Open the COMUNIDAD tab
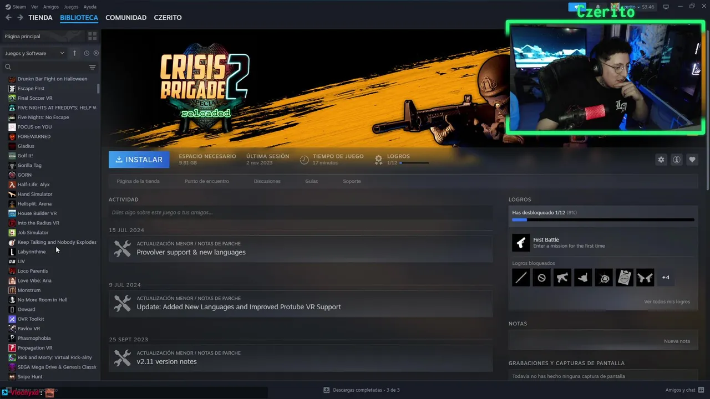The image size is (710, 399). 126,18
